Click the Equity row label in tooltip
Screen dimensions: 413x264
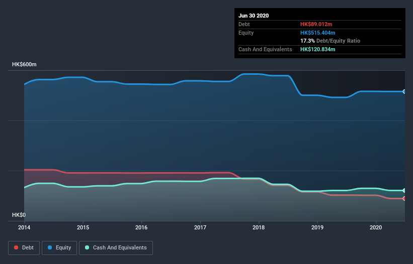click(x=246, y=33)
